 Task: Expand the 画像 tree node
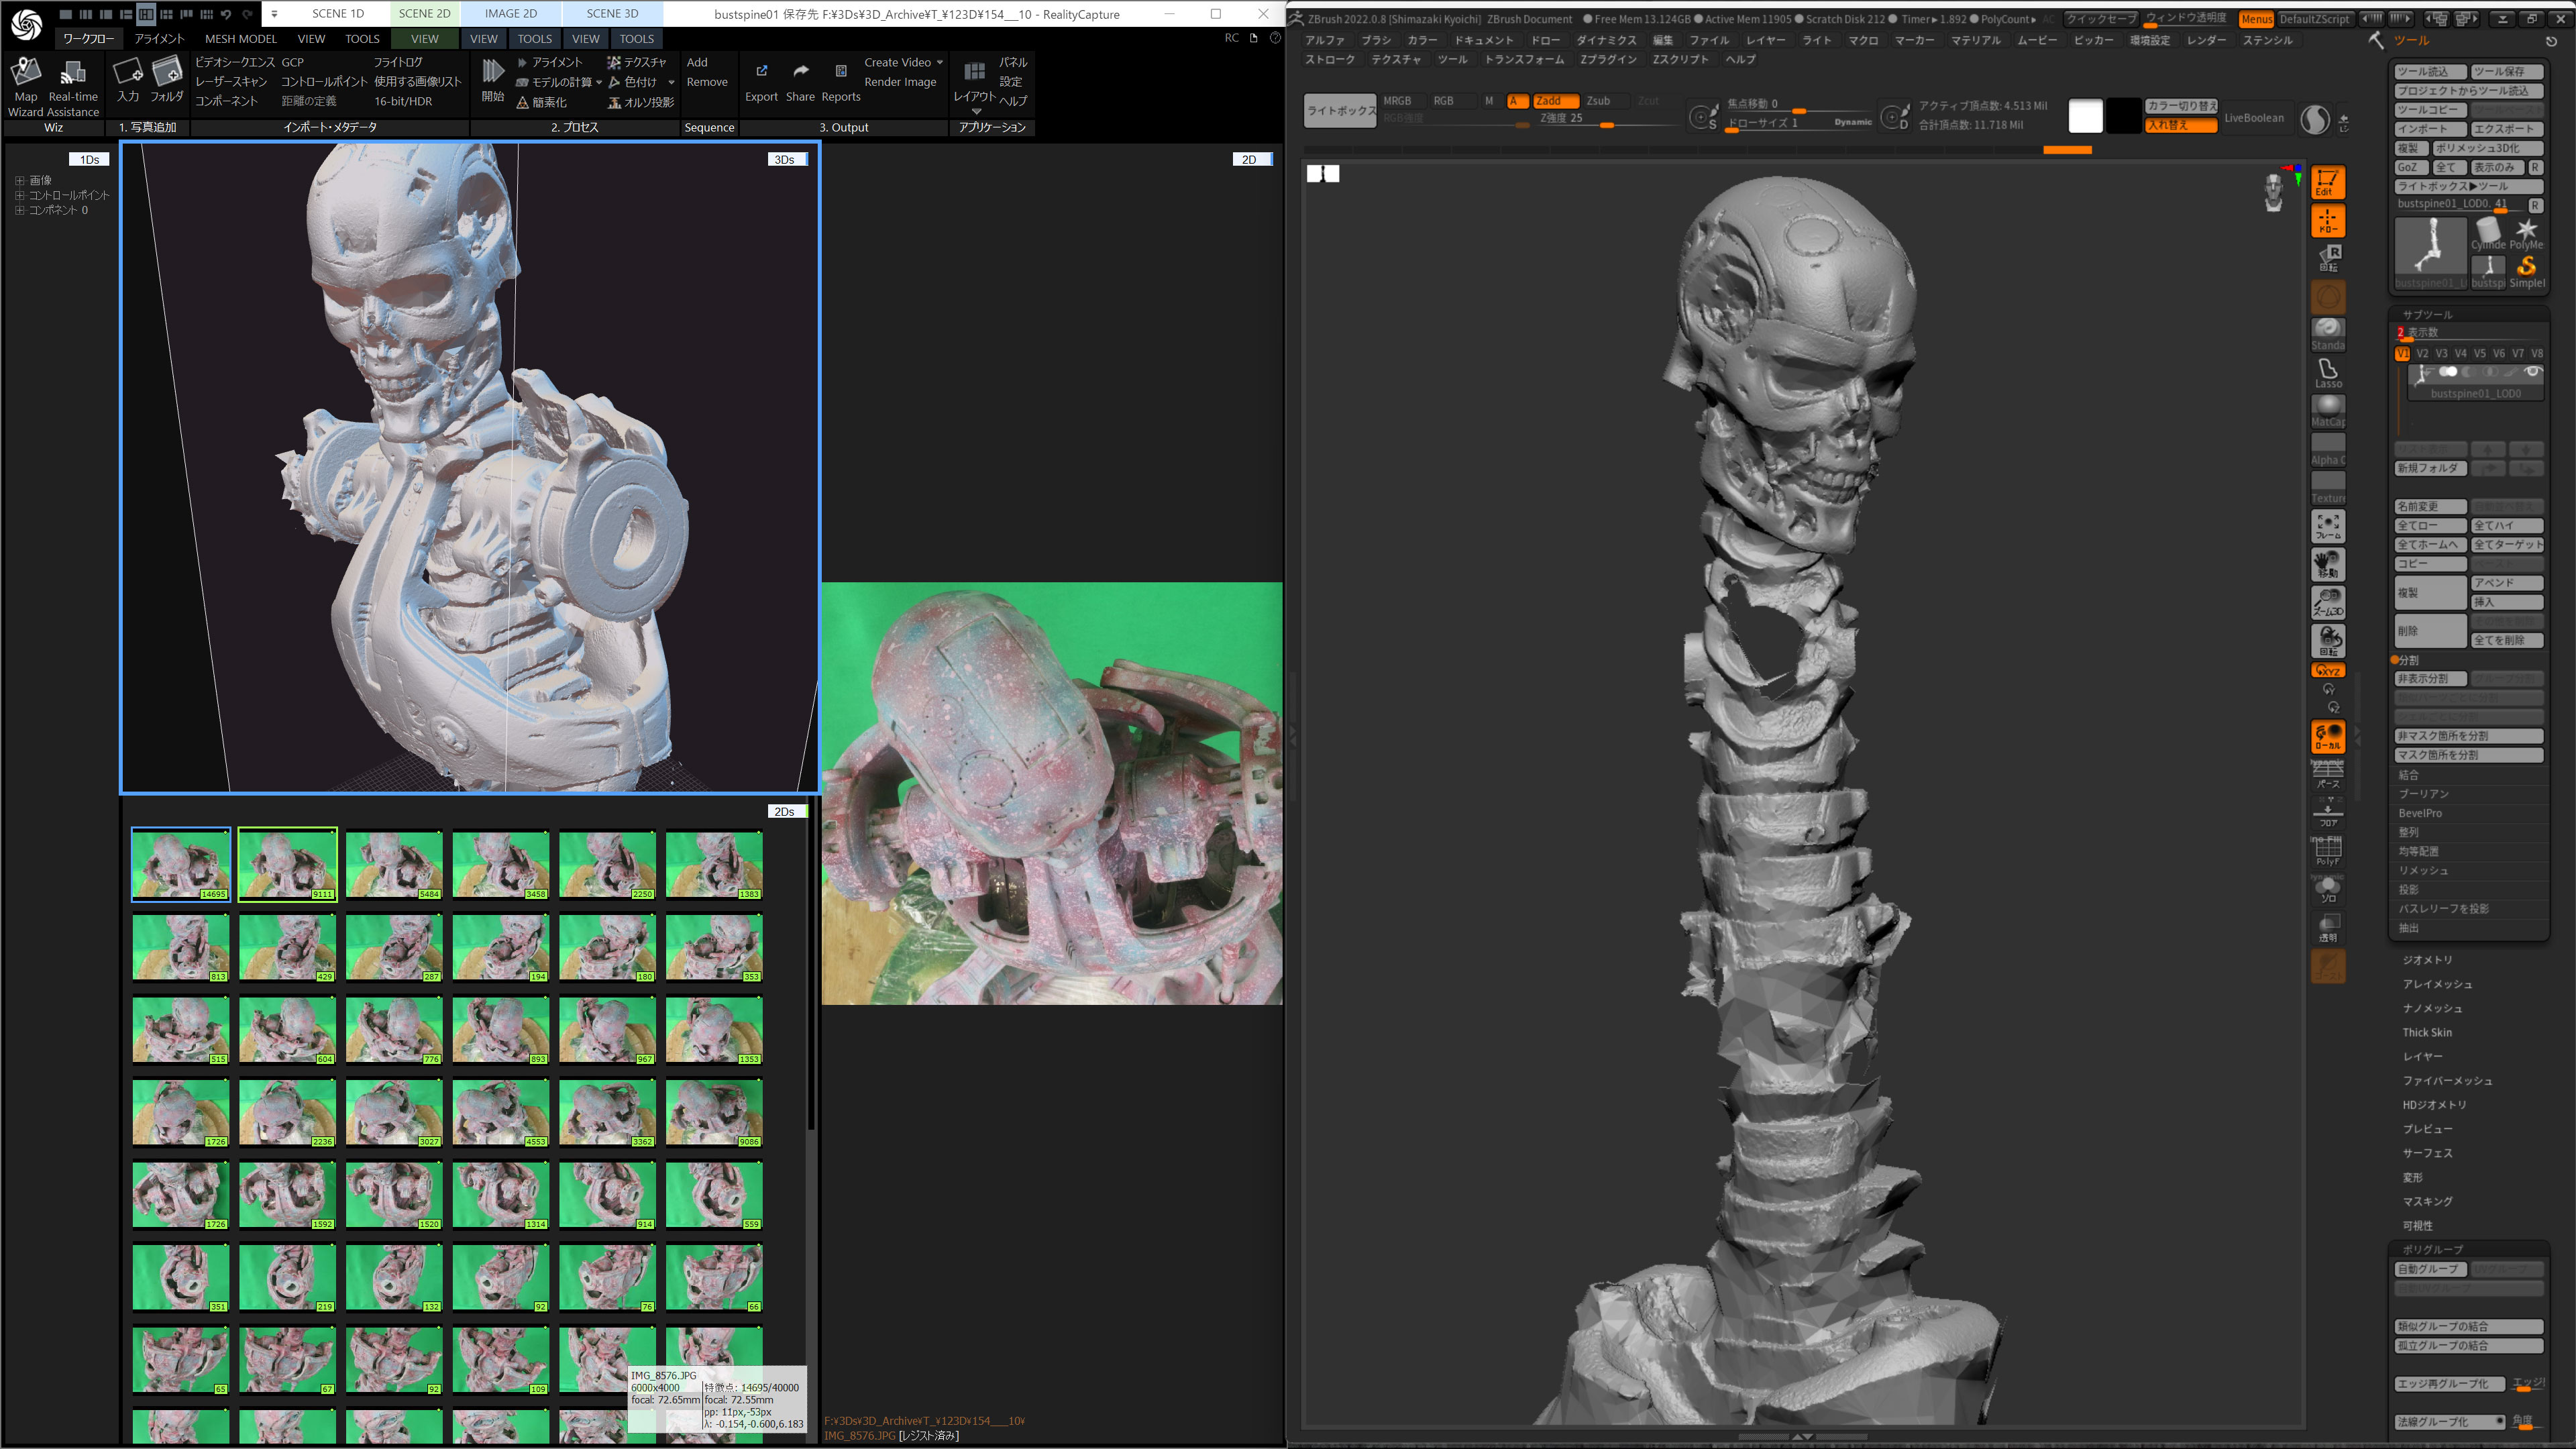pos(19,181)
